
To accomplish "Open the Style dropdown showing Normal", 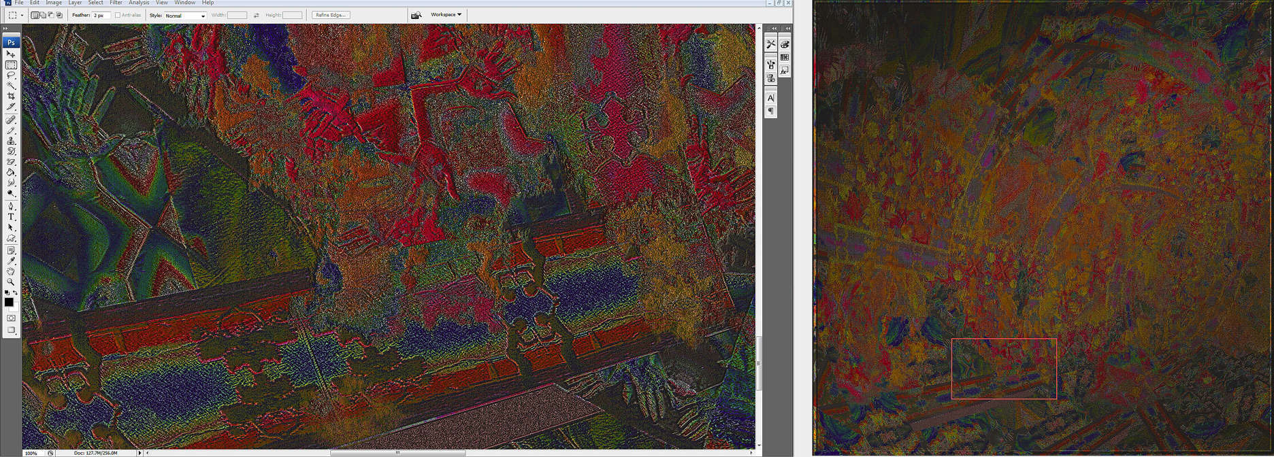I will click(185, 15).
